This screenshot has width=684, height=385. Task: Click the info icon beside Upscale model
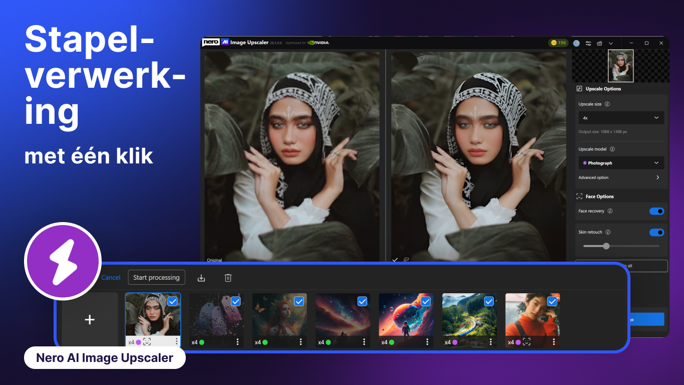coord(612,149)
